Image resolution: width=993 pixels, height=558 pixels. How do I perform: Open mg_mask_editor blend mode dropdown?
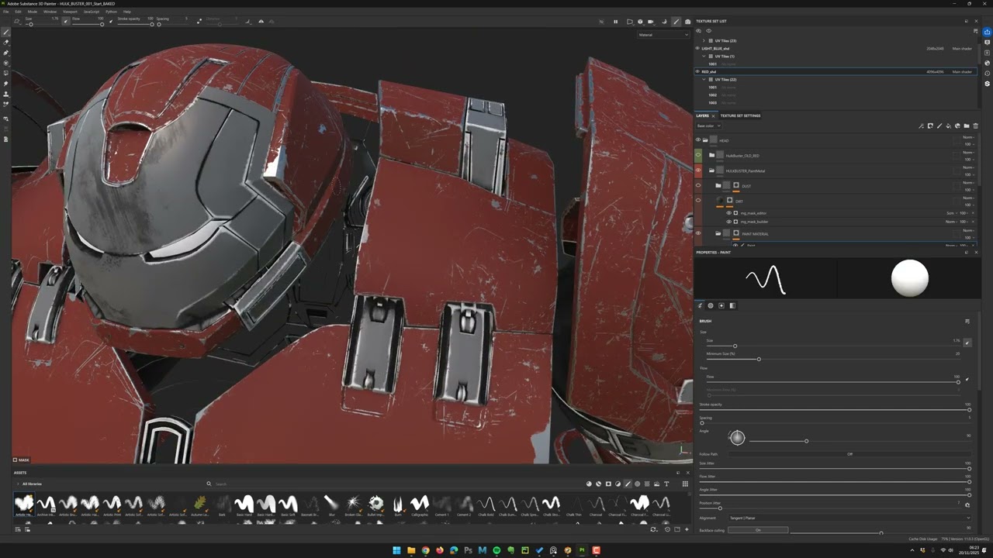[950, 212]
